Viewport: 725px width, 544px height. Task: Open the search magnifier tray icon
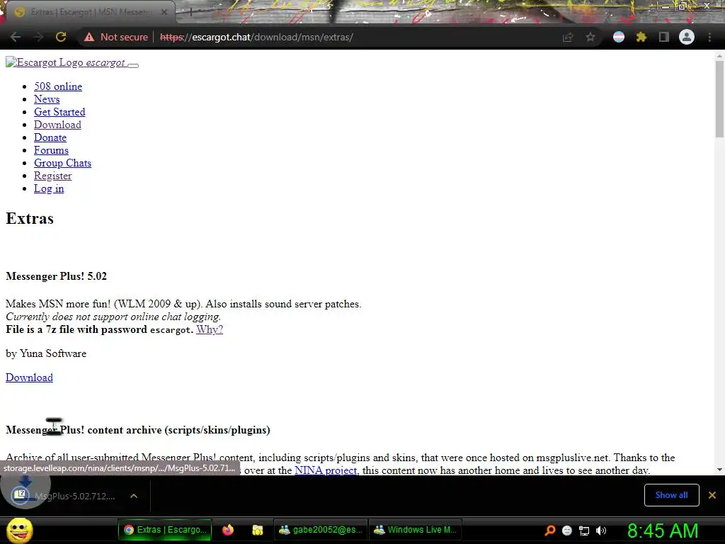pos(549,531)
